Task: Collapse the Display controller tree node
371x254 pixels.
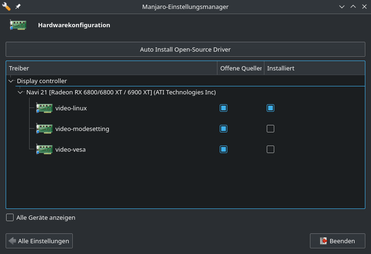Action: pos(11,81)
